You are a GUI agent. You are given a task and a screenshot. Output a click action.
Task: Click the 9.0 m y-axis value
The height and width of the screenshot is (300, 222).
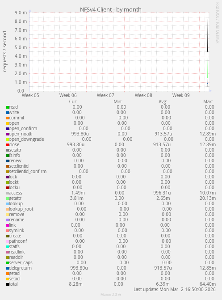click(21, 13)
